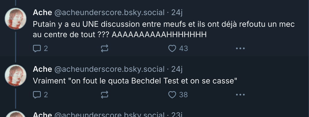This screenshot has height=117, width=309.
Task: Repost the Bechdel Test post
Action: point(104,95)
